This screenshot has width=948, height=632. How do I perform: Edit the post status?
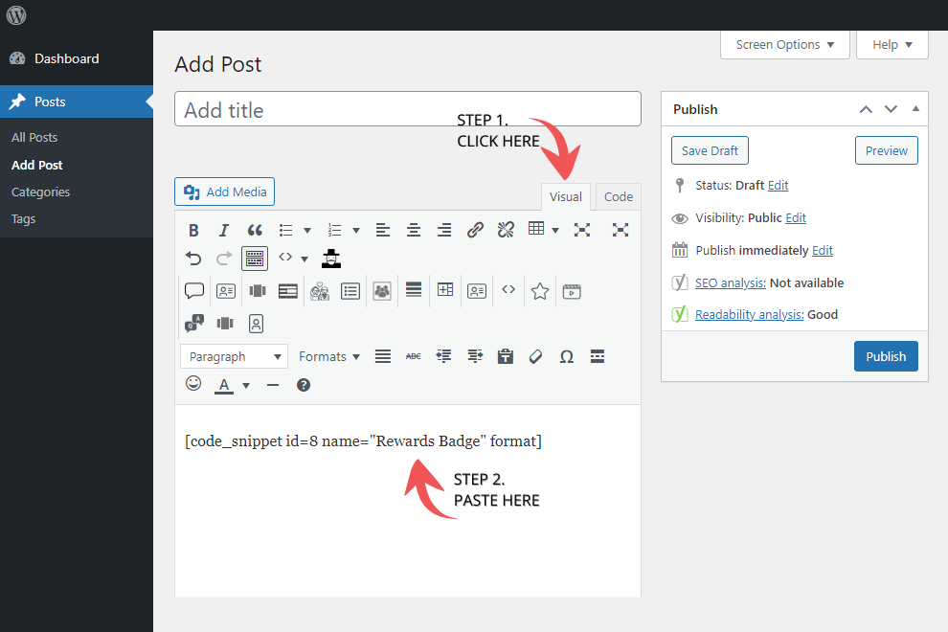point(779,185)
